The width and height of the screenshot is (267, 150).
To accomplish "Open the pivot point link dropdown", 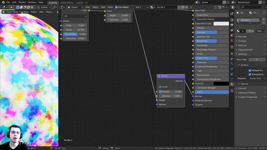I will pos(55,7).
